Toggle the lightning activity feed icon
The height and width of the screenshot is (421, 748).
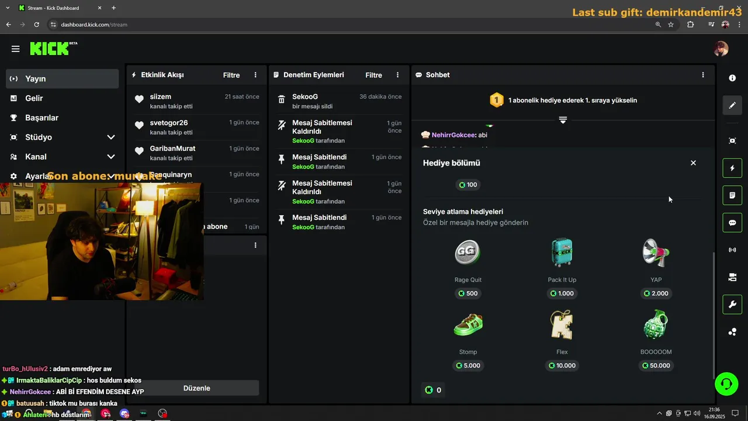[732, 168]
